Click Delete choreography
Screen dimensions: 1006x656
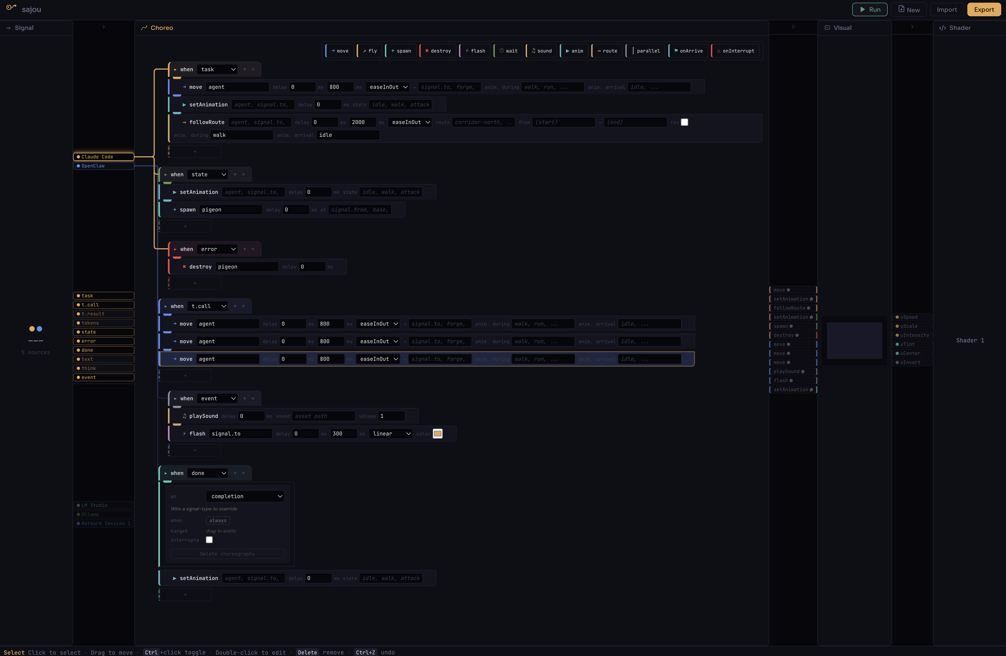[x=227, y=553]
